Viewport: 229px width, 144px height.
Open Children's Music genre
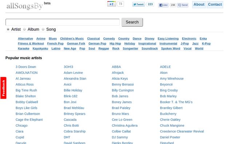coord(72,39)
